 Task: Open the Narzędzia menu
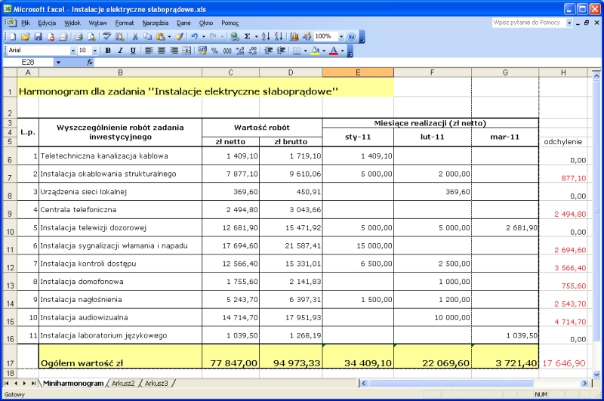(x=156, y=23)
